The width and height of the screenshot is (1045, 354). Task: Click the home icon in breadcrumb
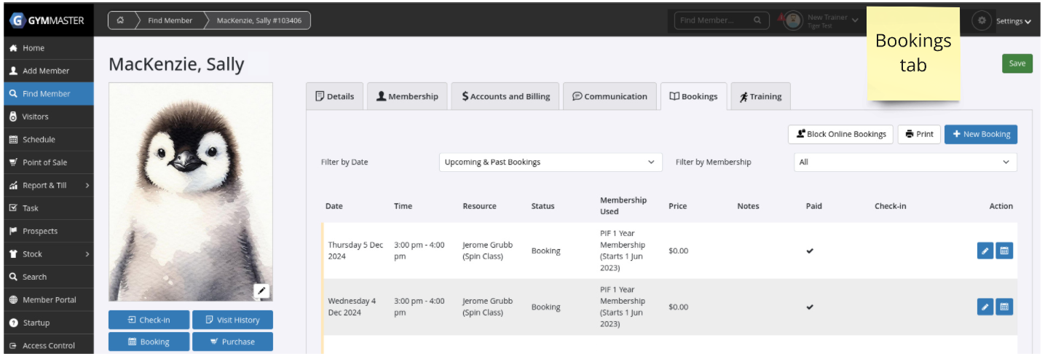[x=120, y=20]
